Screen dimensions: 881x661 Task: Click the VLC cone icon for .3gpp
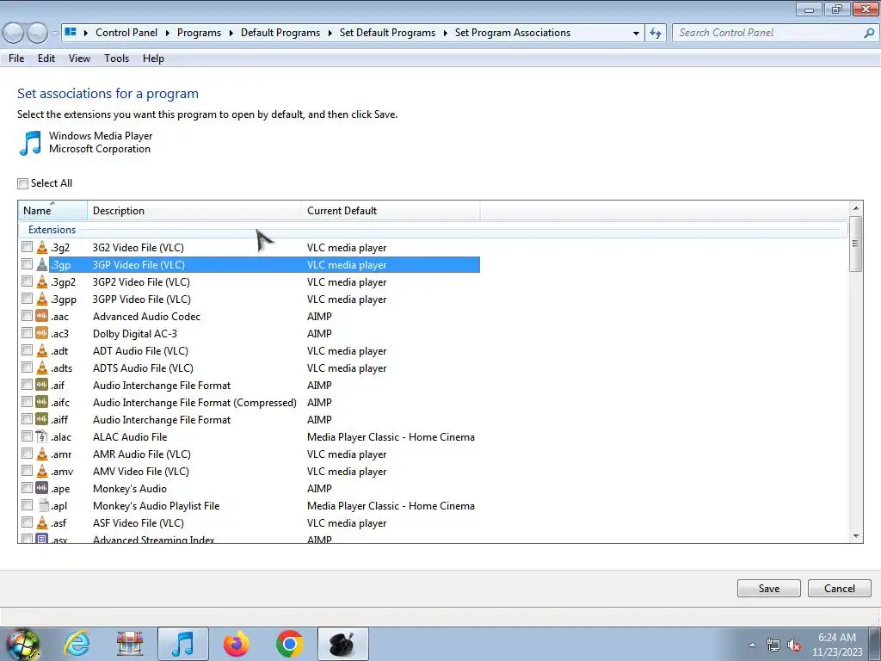[42, 299]
